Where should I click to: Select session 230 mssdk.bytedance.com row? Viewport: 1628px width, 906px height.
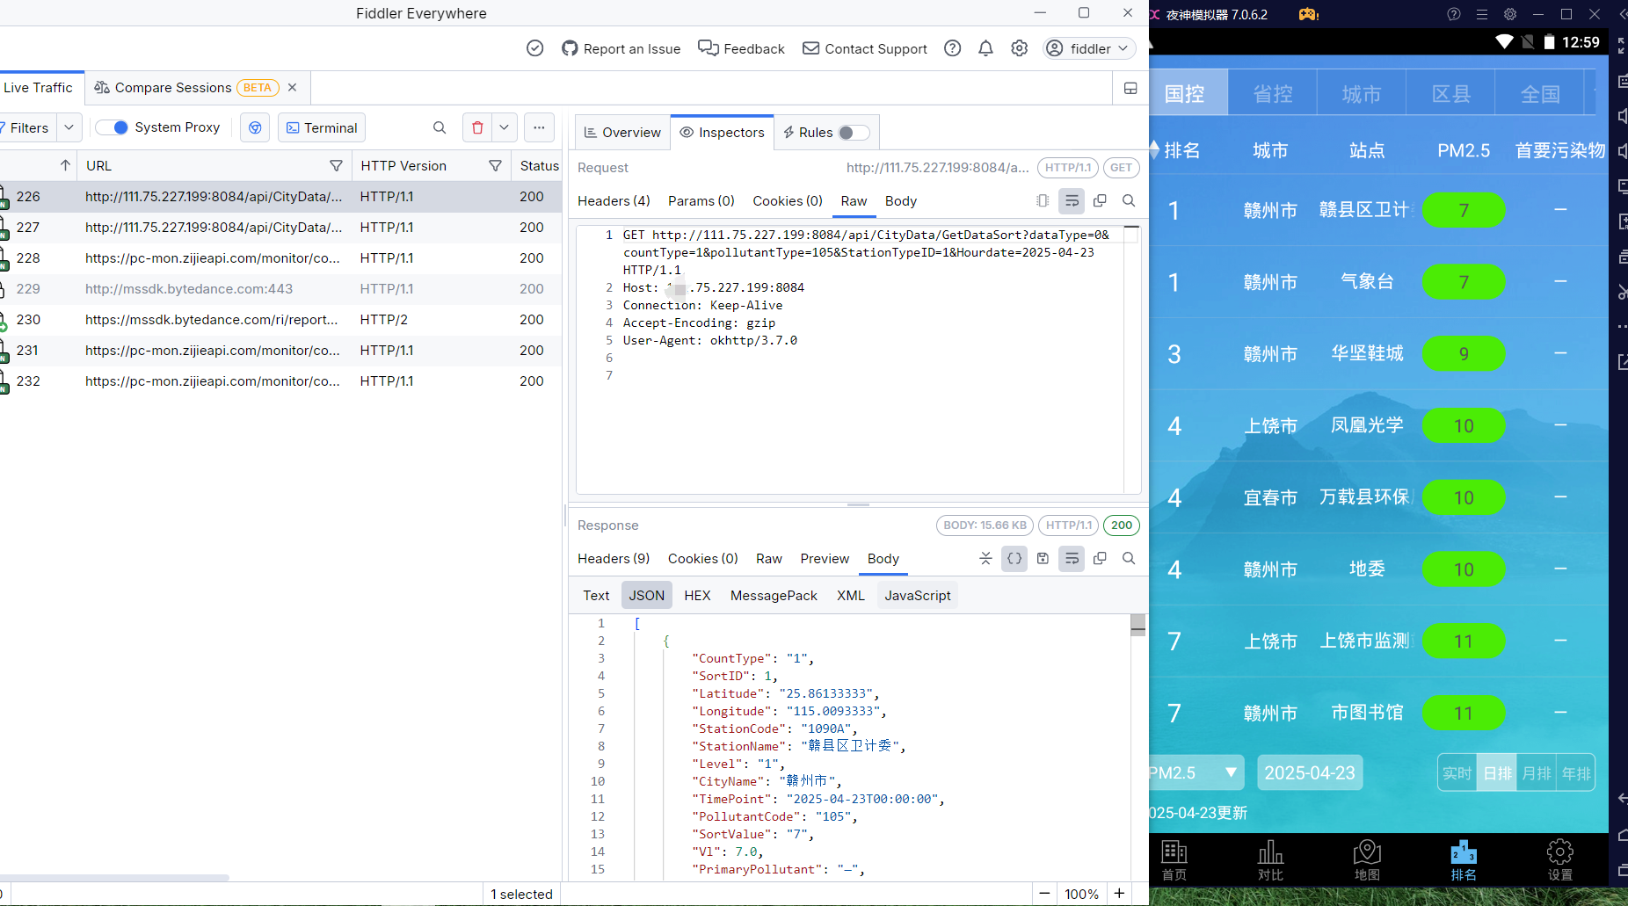(281, 320)
